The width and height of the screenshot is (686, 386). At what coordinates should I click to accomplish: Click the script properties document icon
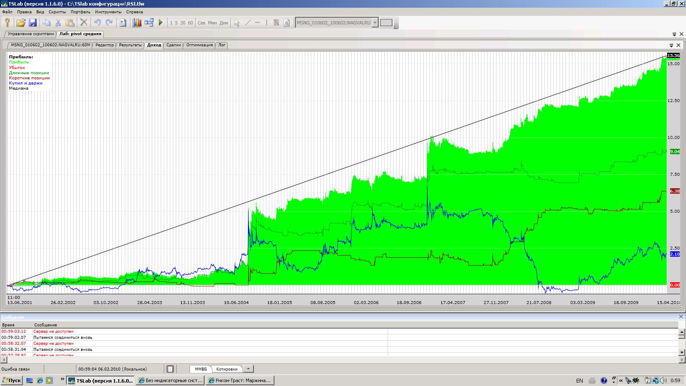(123, 23)
